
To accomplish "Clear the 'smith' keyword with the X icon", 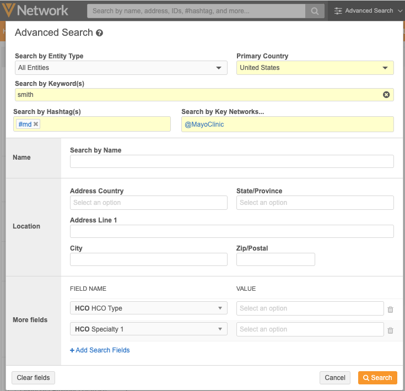I will 386,95.
